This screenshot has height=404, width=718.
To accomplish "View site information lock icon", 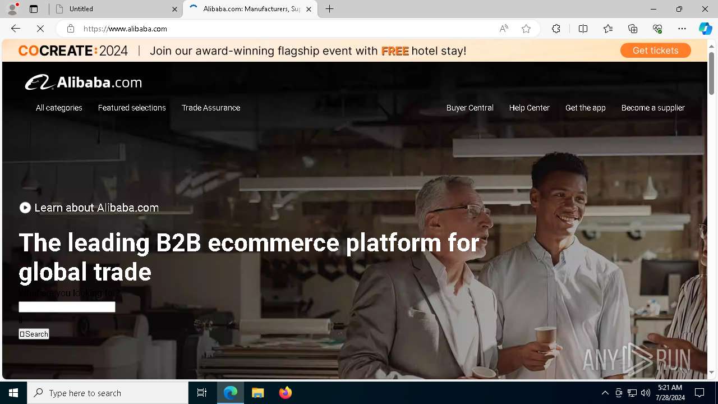I will click(x=71, y=29).
